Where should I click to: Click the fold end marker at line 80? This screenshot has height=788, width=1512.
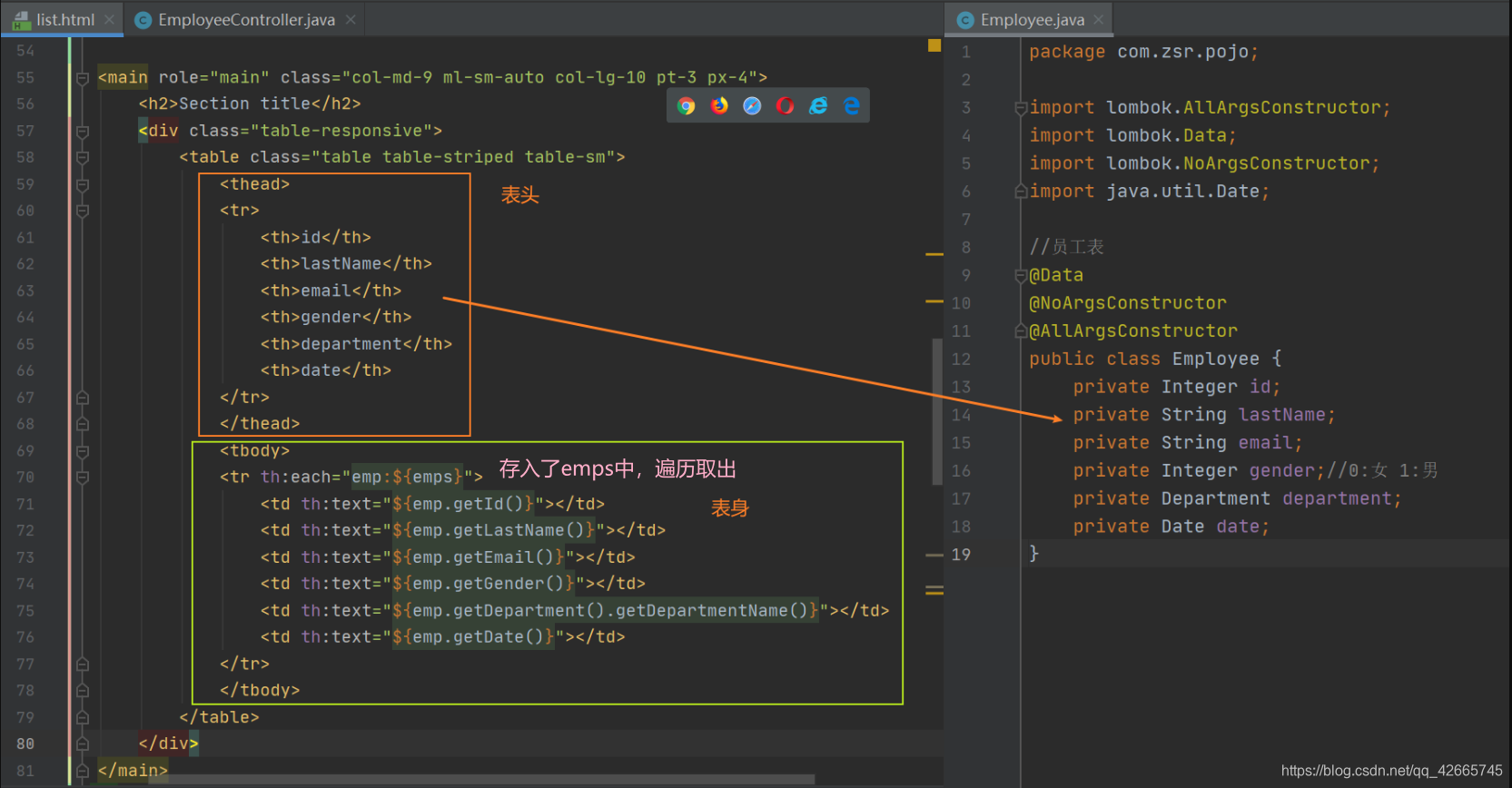(83, 744)
